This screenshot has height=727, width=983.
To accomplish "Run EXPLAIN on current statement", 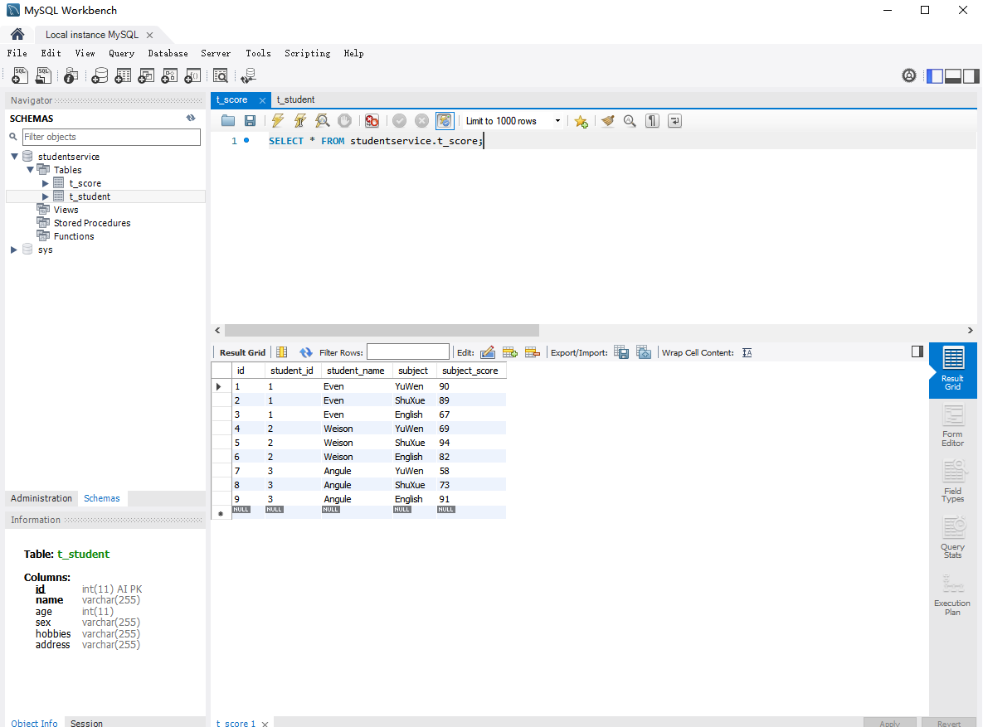I will (322, 121).
